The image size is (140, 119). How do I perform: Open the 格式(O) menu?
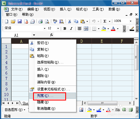pos(82,9)
